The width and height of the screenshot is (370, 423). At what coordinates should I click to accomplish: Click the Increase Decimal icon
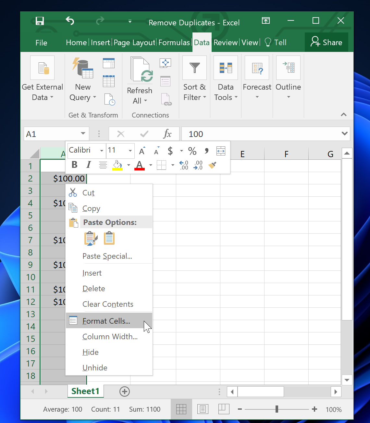[x=184, y=165]
